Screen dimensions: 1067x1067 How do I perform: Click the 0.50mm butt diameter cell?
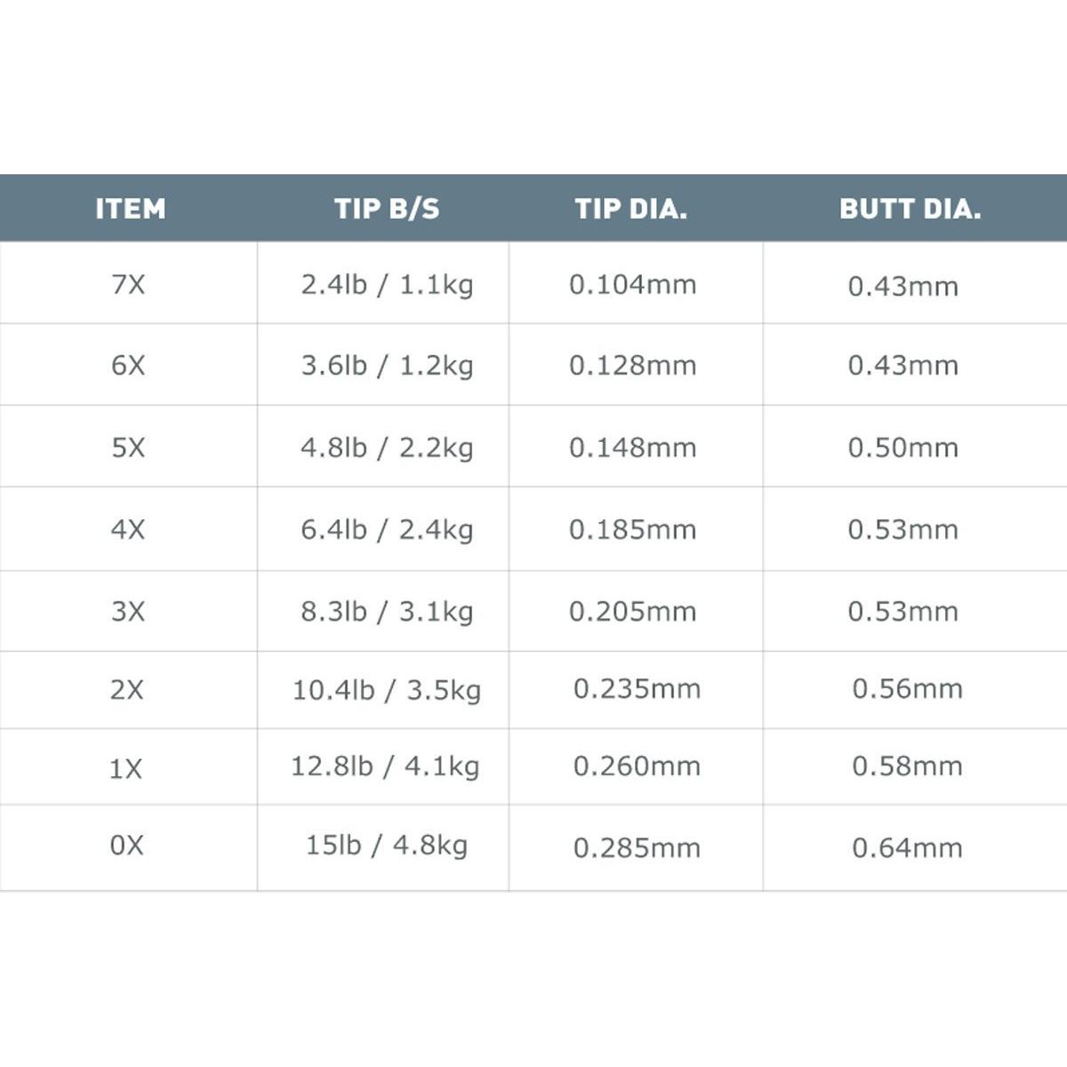903,447
